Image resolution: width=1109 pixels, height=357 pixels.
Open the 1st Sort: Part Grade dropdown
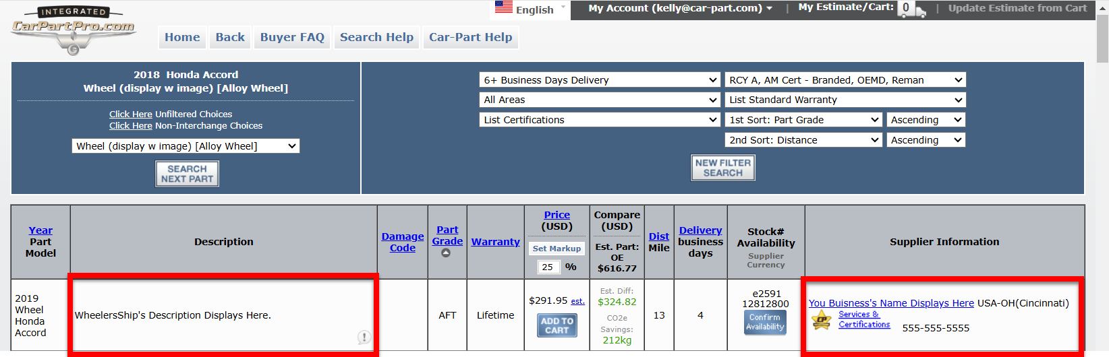click(x=803, y=120)
